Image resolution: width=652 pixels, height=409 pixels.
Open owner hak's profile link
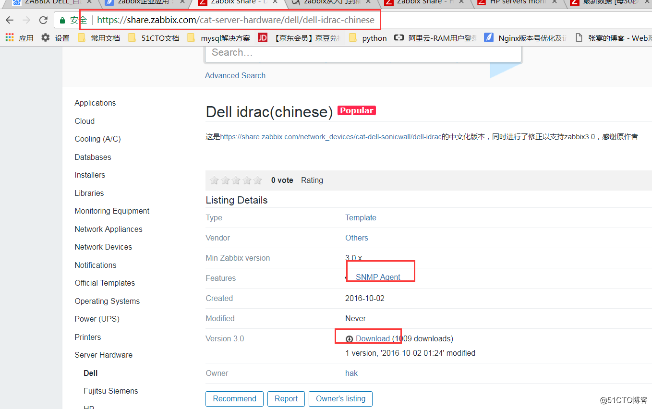(x=351, y=373)
